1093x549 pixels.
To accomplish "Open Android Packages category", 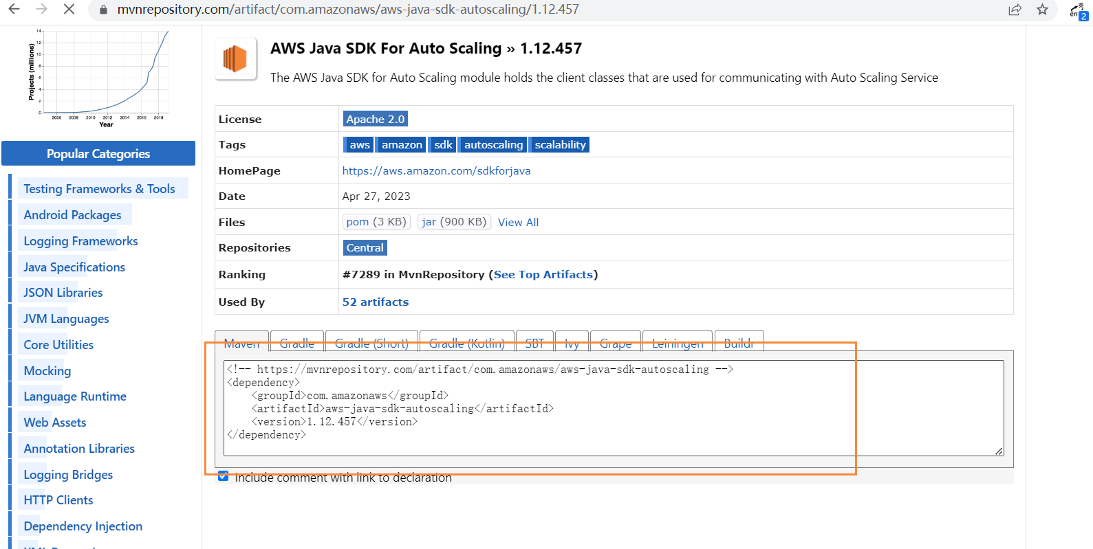I will pyautogui.click(x=72, y=214).
